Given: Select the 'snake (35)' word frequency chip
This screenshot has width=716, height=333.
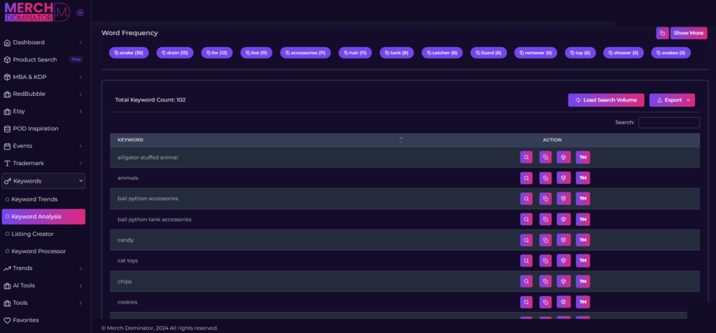Looking at the screenshot, I should [127, 52].
